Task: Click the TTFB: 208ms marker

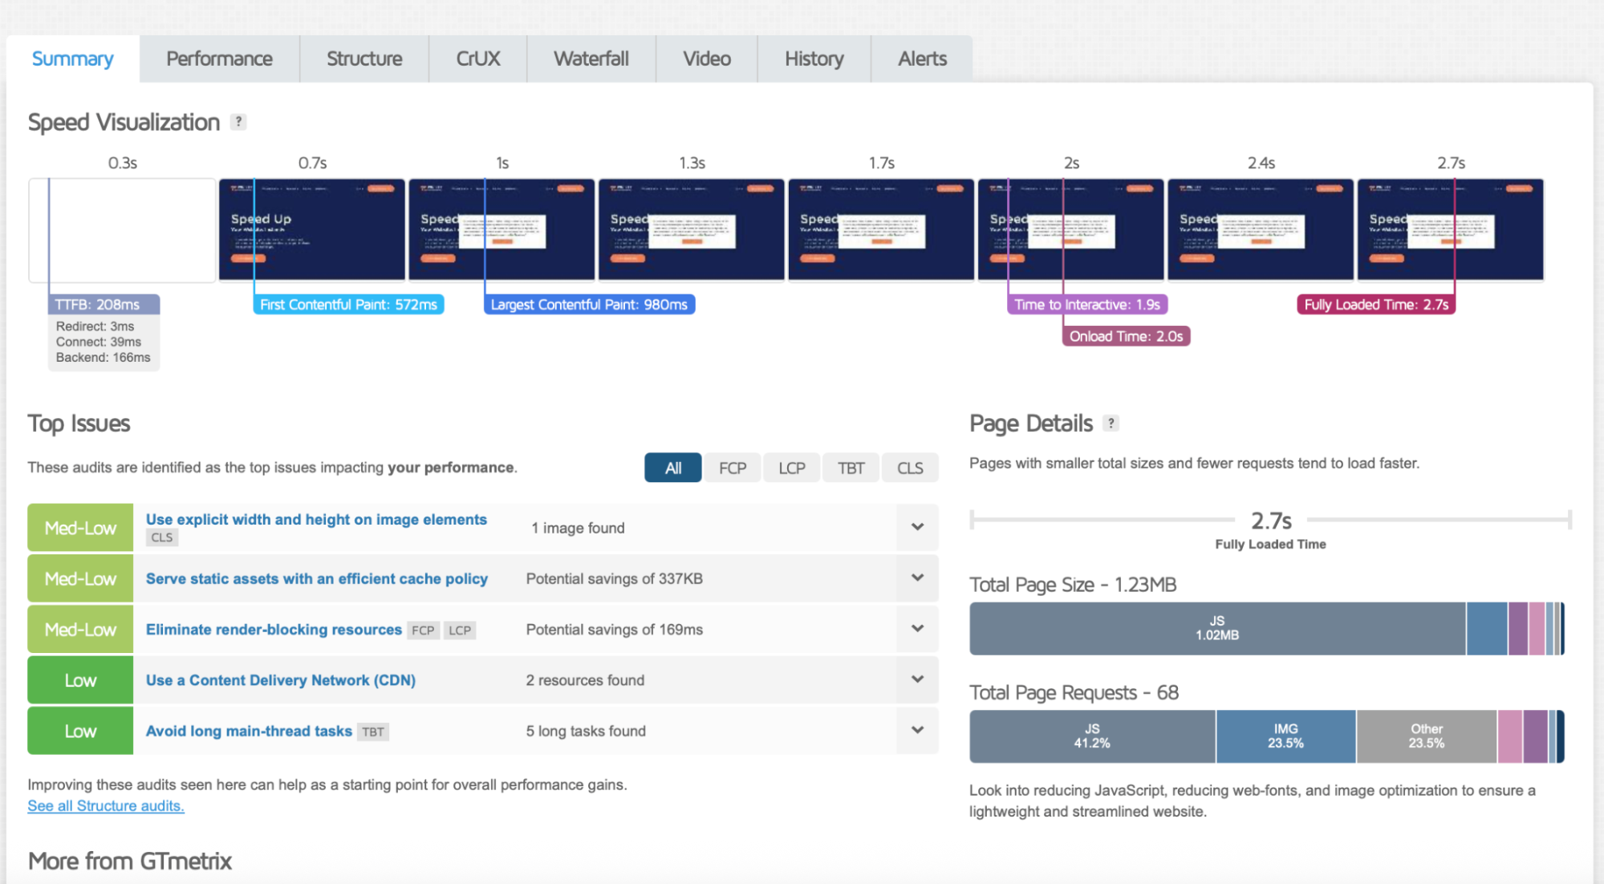Action: coord(104,305)
